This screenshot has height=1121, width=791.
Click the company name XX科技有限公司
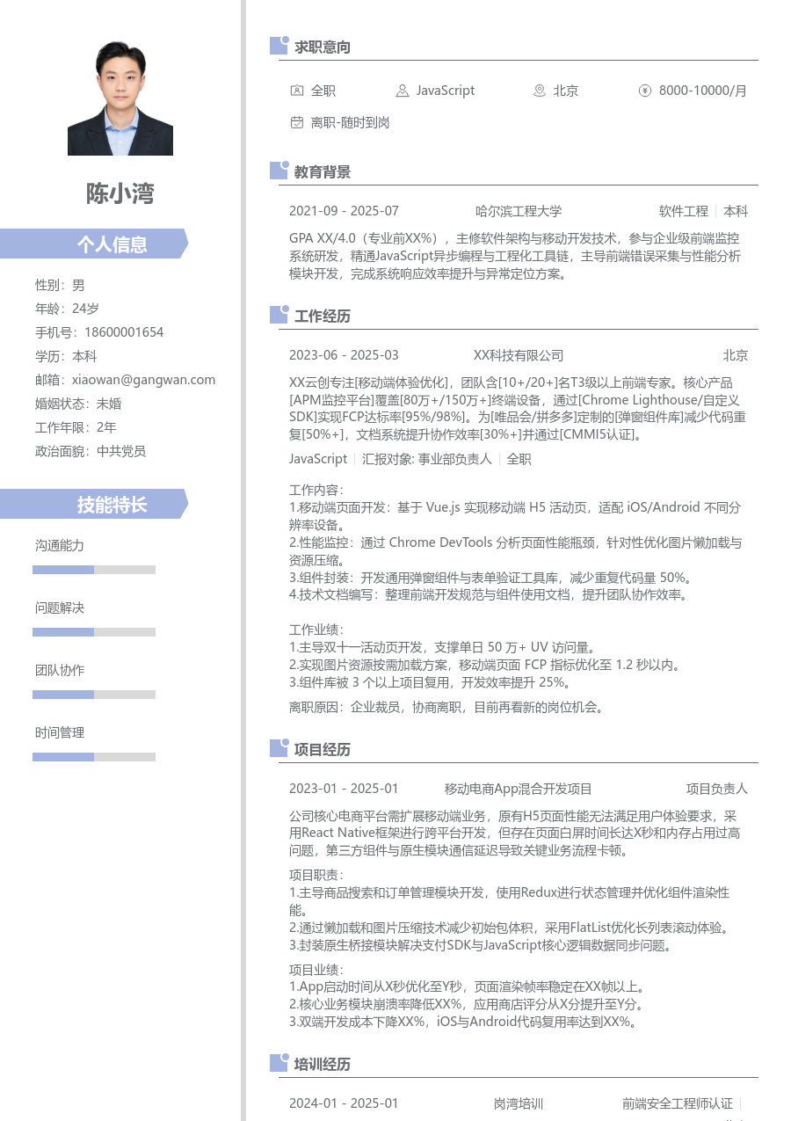(x=518, y=355)
